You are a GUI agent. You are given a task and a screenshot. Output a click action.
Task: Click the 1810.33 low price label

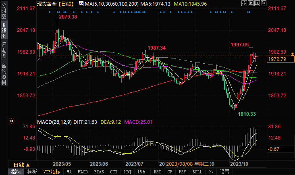(x=247, y=114)
